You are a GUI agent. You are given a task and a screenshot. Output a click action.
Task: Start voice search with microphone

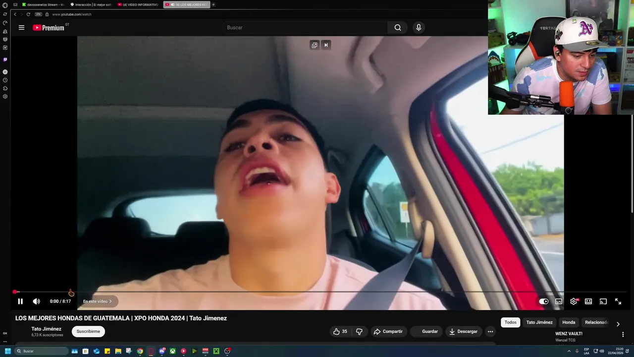[419, 28]
